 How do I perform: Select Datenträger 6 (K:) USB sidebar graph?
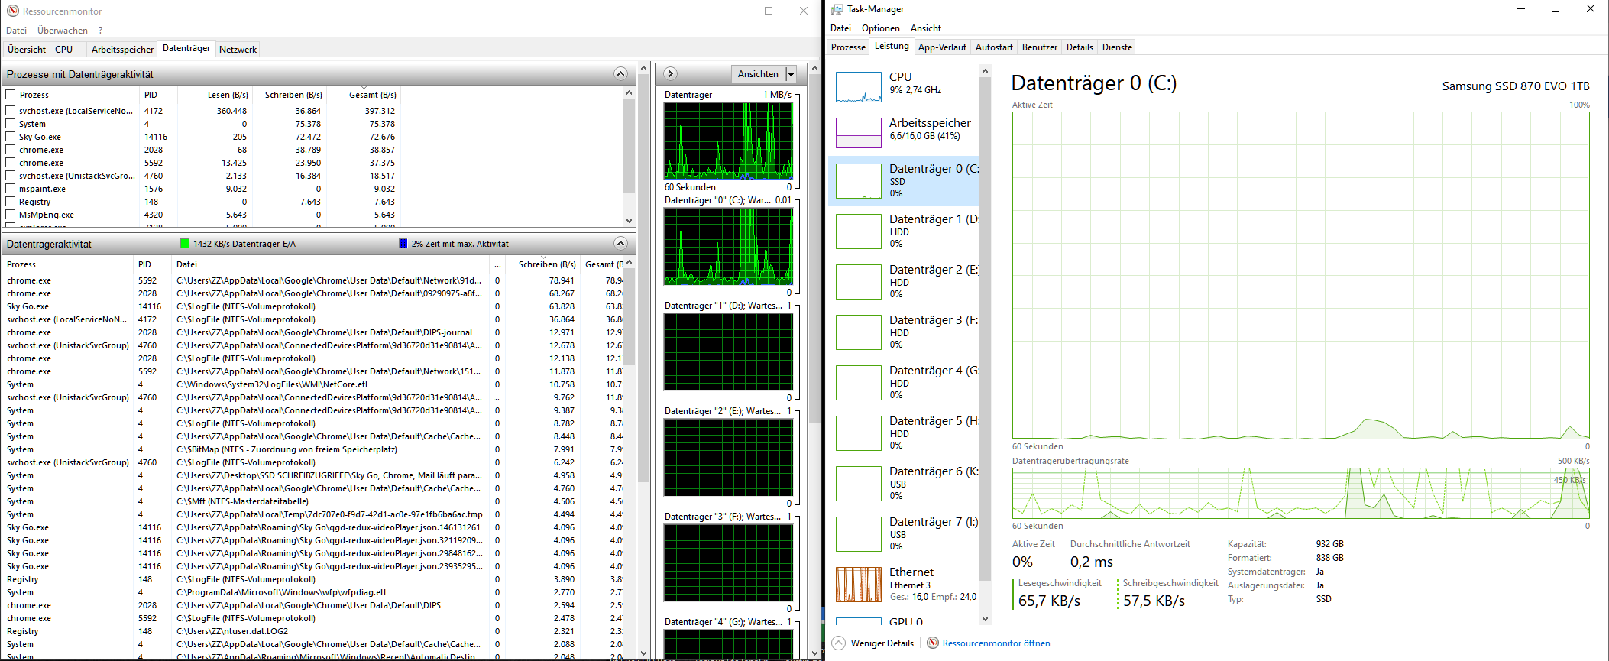coord(859,484)
